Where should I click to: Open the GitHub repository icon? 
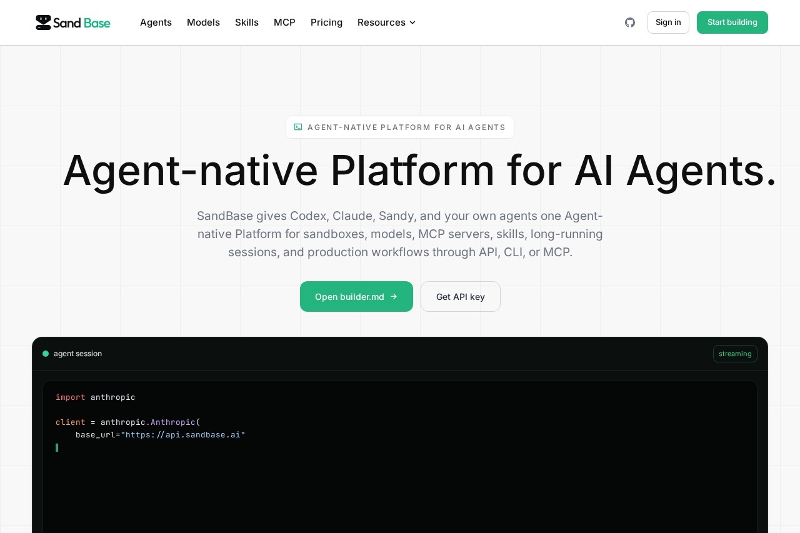pos(630,22)
